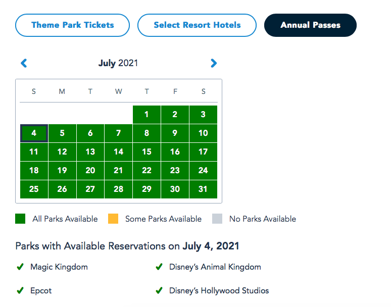The height and width of the screenshot is (307, 391).
Task: Switch to Select Resort Hotels tab
Action: 197,25
